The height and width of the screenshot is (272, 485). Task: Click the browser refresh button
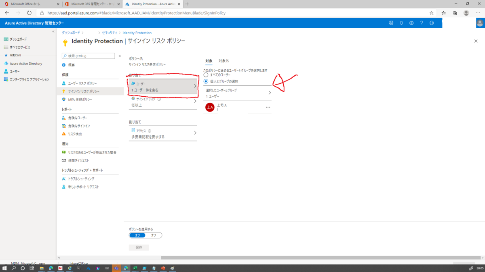(x=29, y=13)
